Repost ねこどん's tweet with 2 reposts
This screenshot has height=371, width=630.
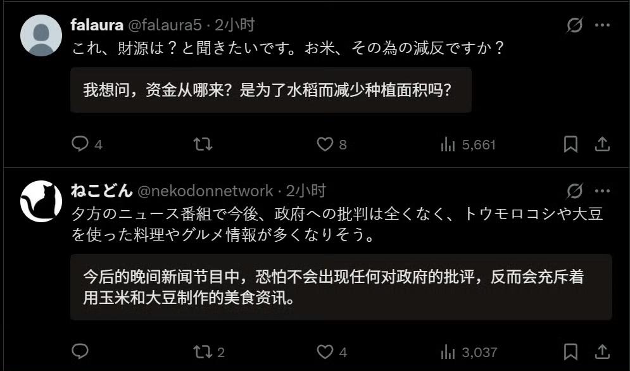pyautogui.click(x=209, y=352)
